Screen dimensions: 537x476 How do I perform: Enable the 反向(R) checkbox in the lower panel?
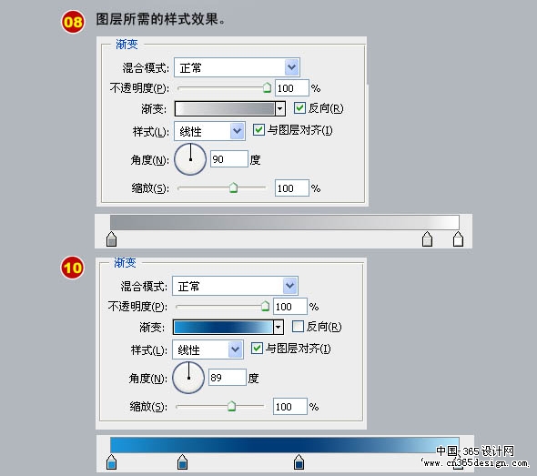(x=298, y=327)
